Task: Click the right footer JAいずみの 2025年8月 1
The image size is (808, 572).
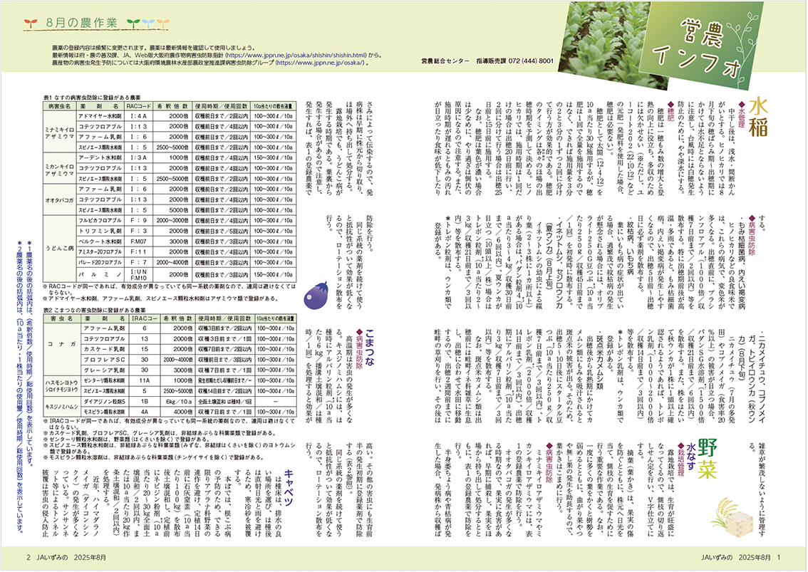Action: click(x=741, y=558)
